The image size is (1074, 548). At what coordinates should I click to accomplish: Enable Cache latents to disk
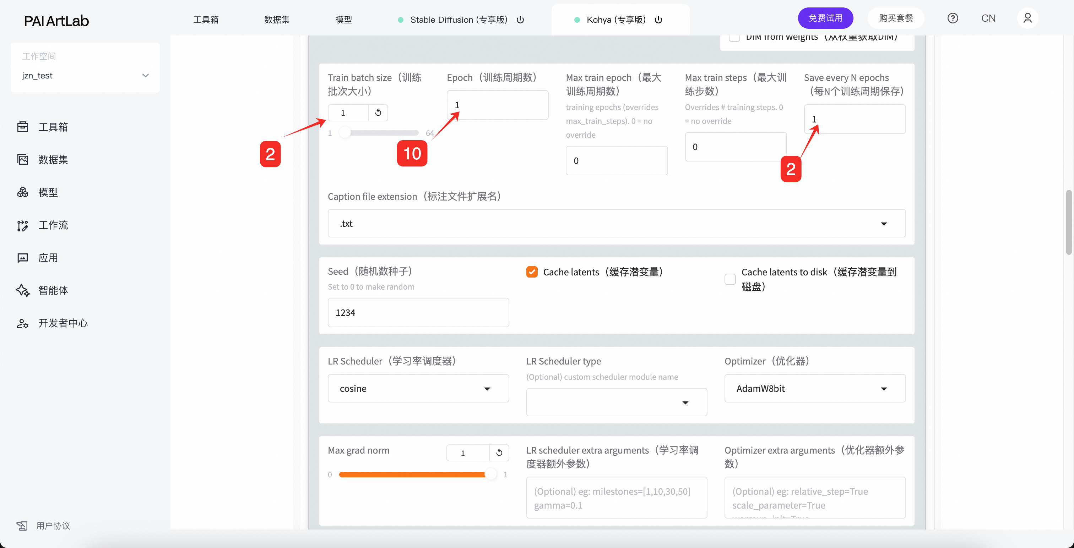[729, 279]
